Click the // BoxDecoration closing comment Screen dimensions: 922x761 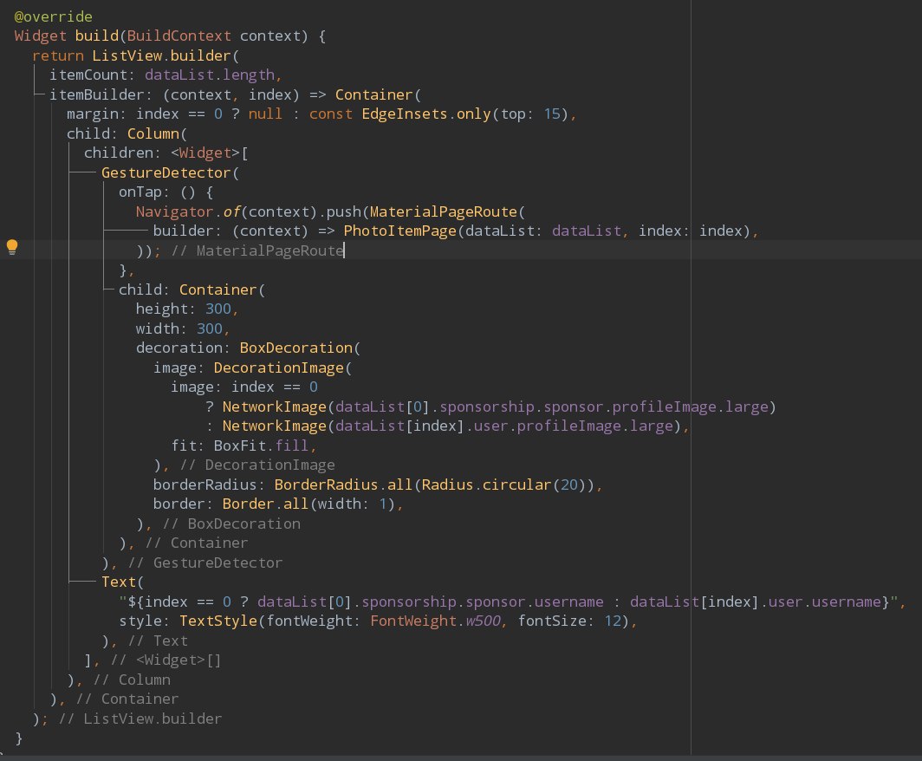click(x=231, y=524)
